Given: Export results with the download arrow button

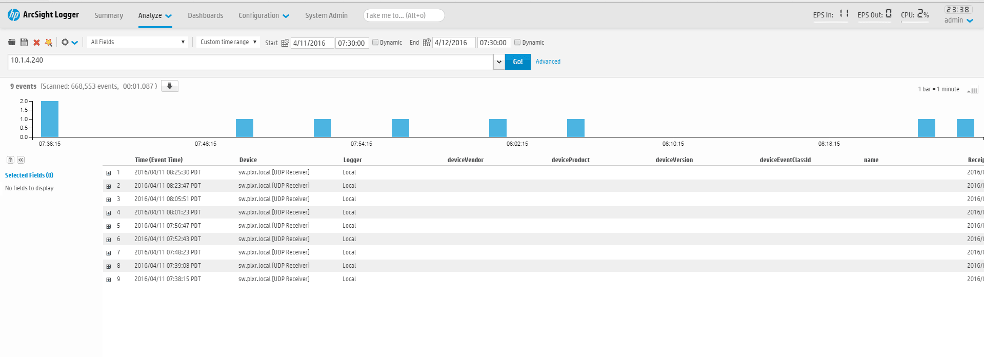Looking at the screenshot, I should point(170,86).
